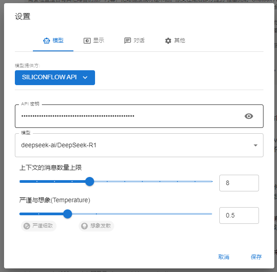This screenshot has height=272, width=277.
Task: Click the 想象发散 lightbulb chip icon
Action: point(84,226)
